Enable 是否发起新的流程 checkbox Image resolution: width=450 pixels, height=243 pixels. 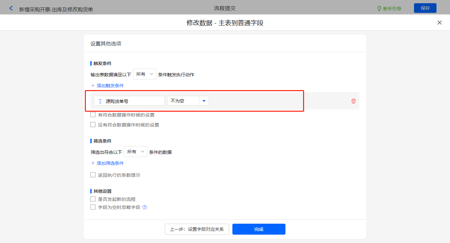pyautogui.click(x=93, y=199)
